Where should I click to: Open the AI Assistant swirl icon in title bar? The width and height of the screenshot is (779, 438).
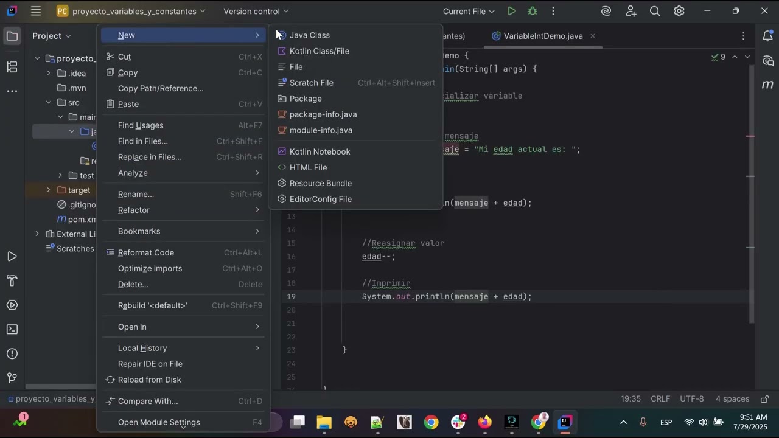point(606,11)
